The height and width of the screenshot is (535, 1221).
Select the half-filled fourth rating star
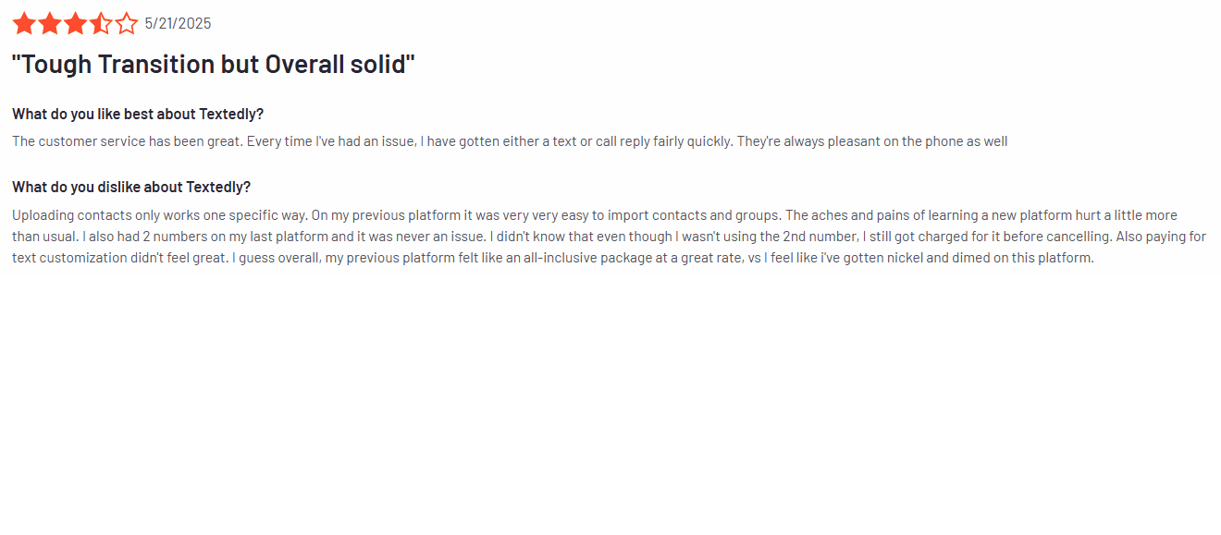[101, 23]
